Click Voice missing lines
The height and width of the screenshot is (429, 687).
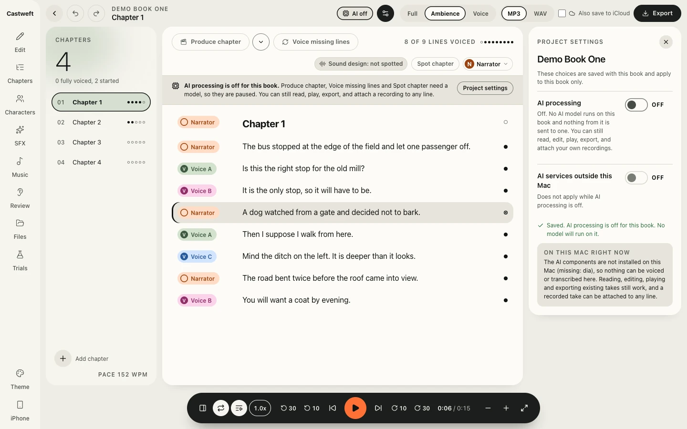316,42
